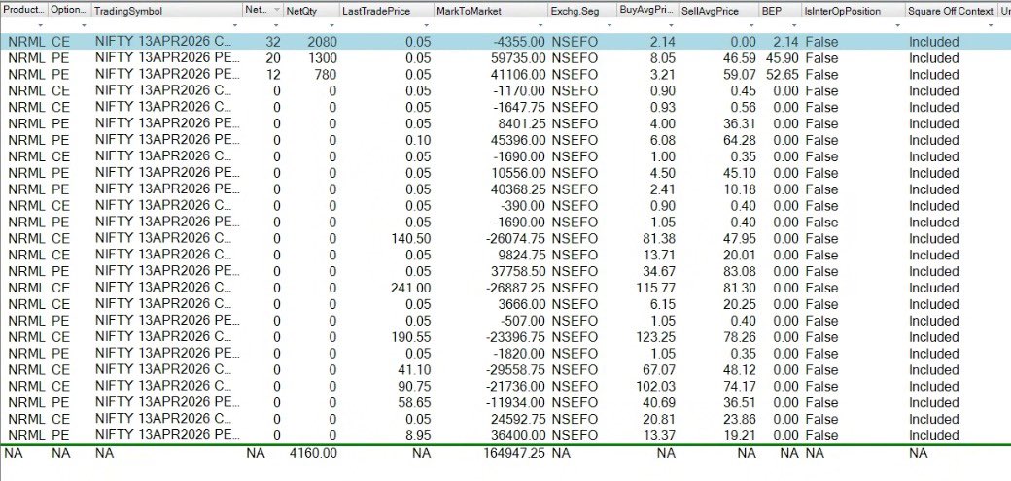Screen dimensions: 1011x481
Task: Click the Product column header
Action: pyautogui.click(x=24, y=11)
